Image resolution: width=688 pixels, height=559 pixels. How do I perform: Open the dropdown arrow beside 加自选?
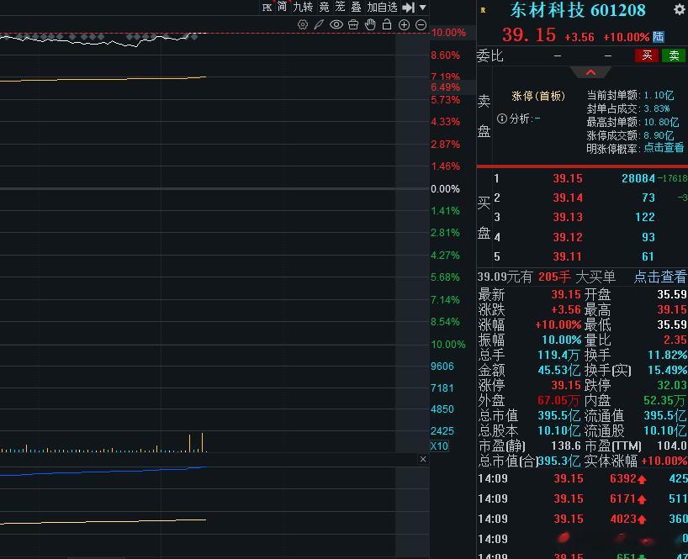[x=421, y=8]
